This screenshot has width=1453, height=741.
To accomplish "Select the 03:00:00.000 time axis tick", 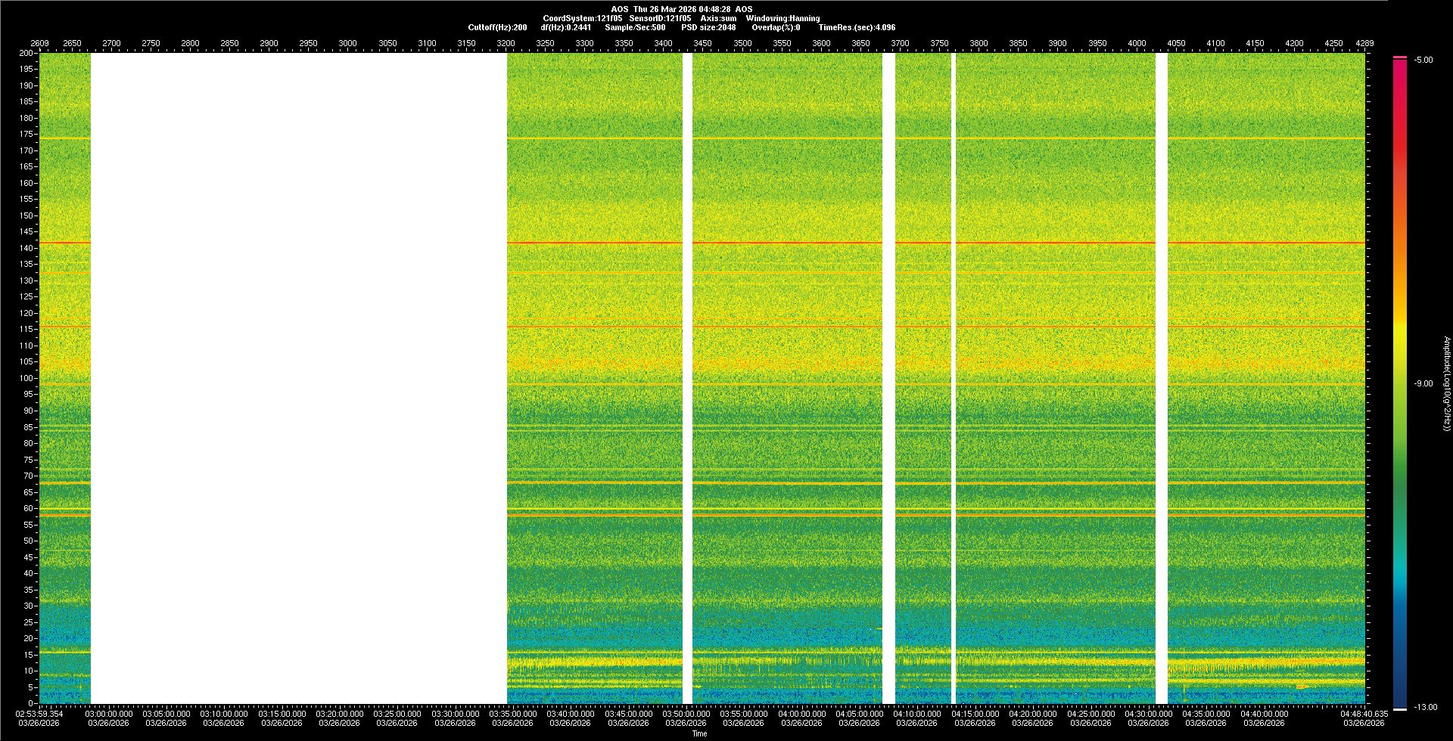I will coord(109,713).
